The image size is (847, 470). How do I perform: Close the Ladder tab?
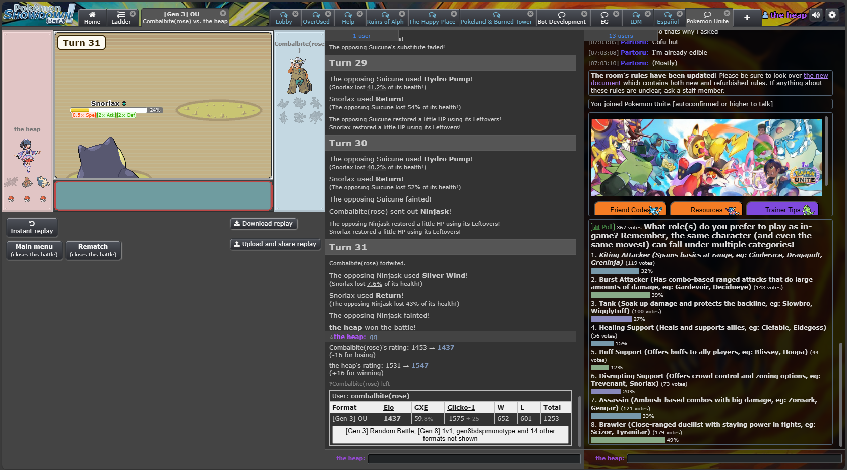click(133, 14)
